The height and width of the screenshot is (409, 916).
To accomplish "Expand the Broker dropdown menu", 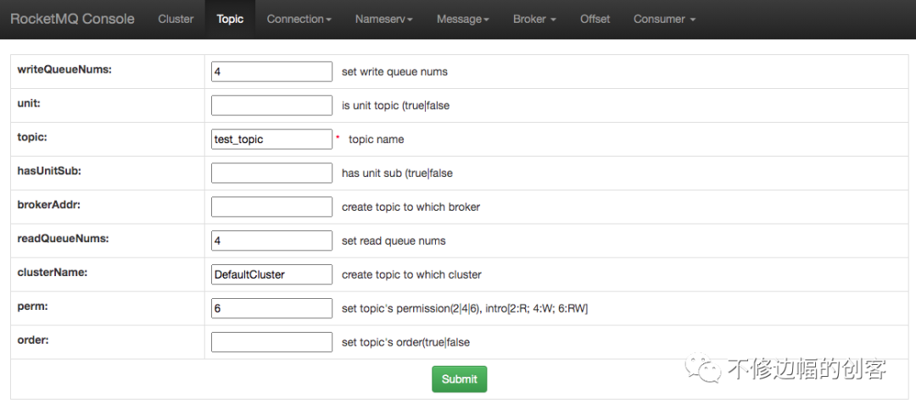I will click(534, 19).
